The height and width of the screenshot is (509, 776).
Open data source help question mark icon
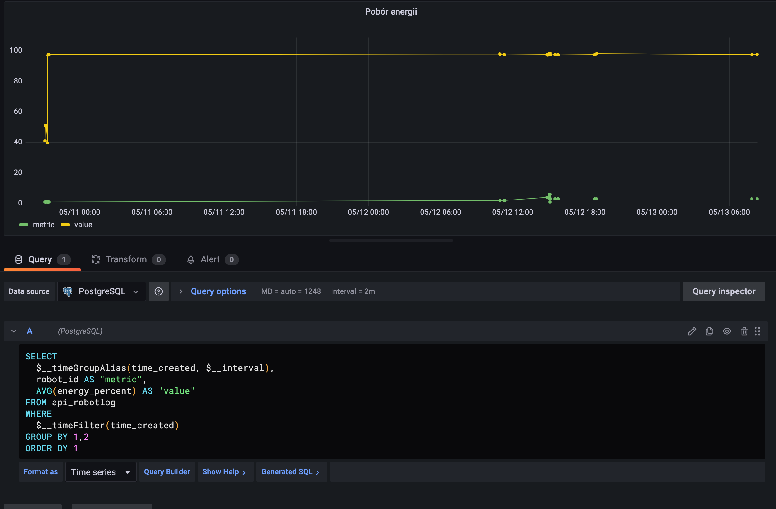point(159,291)
